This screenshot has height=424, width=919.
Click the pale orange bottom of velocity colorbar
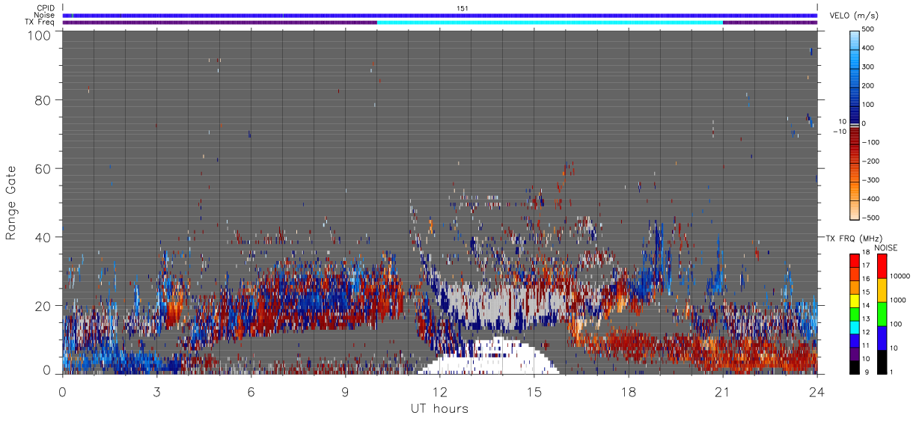coord(855,211)
